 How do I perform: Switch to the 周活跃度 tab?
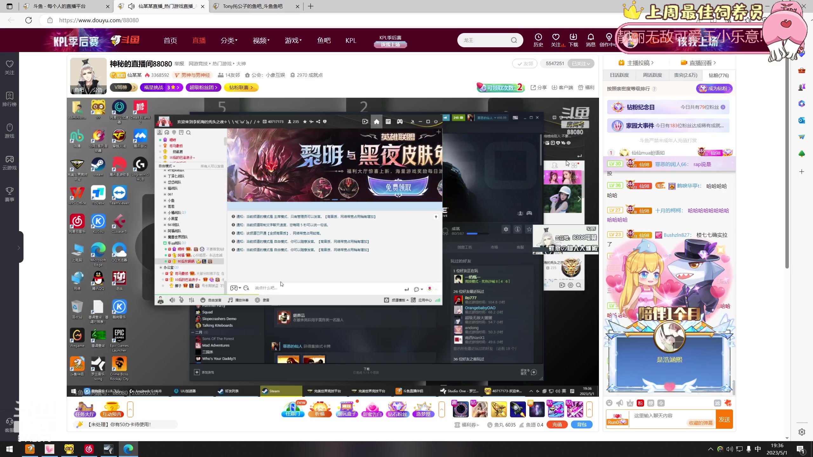click(x=652, y=75)
